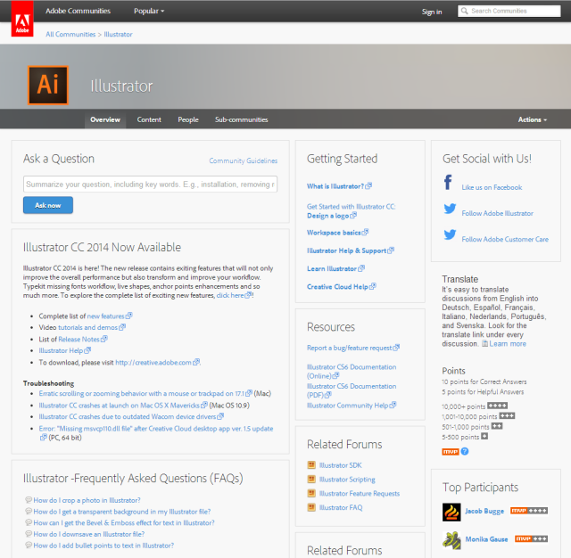Click speech bubble icon beside Bevel & Emboss question
The width and height of the screenshot is (571, 558).
pos(29,522)
